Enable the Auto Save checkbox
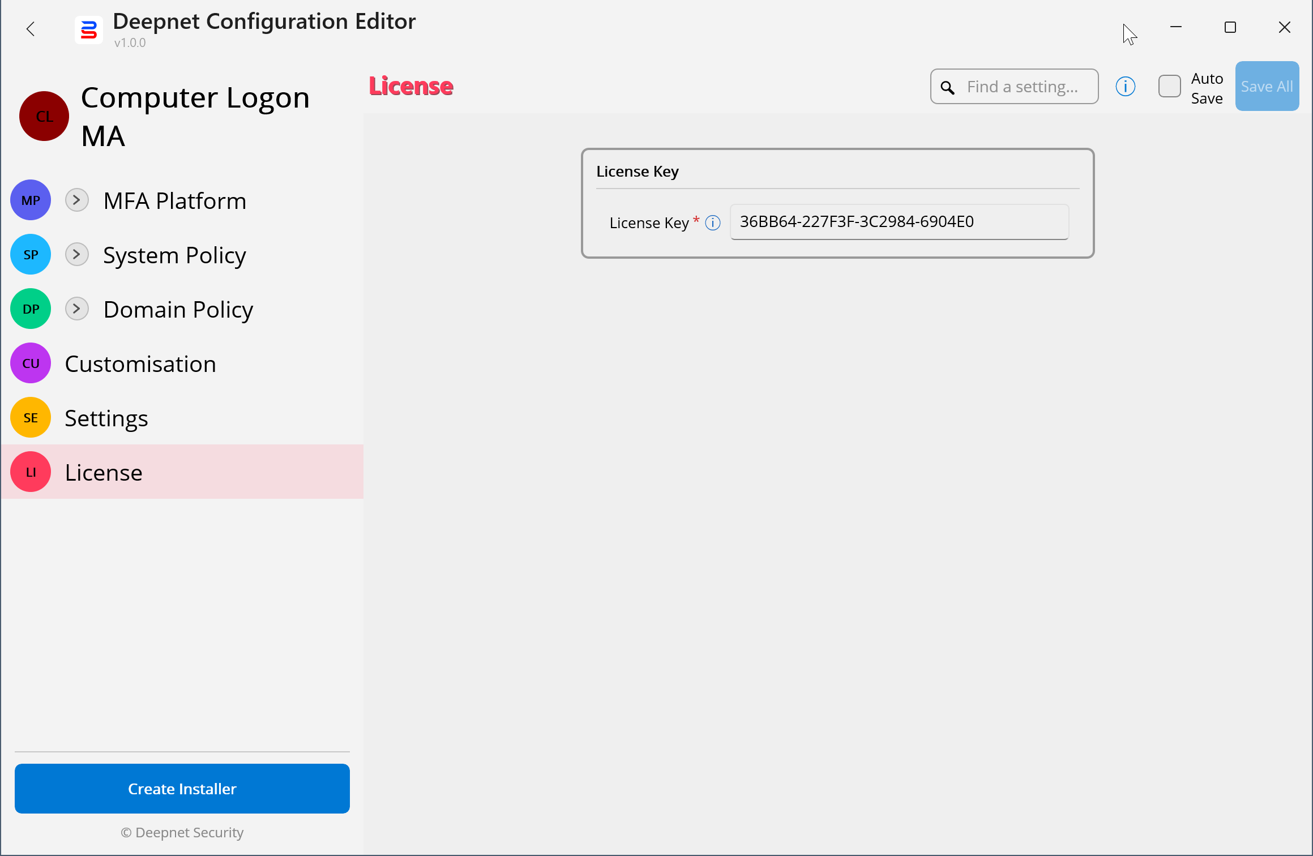The width and height of the screenshot is (1313, 856). tap(1169, 87)
